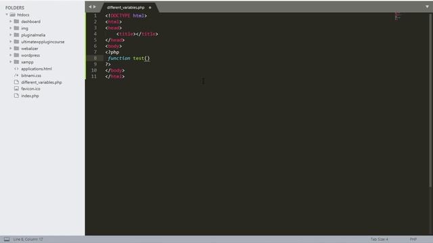
Task: Click the wordpress folder icon
Action: click(x=16, y=55)
